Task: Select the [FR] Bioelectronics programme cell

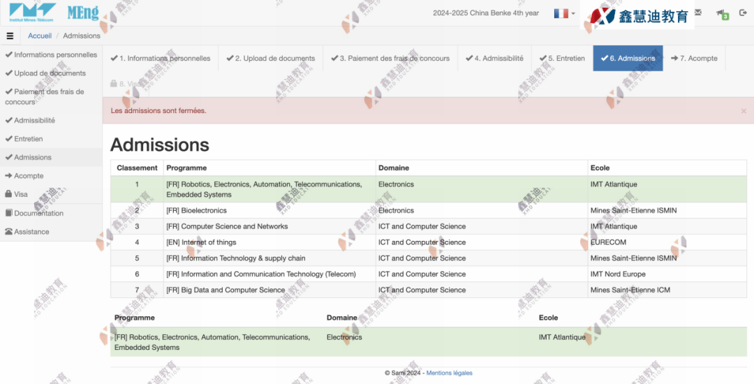Action: [x=269, y=211]
